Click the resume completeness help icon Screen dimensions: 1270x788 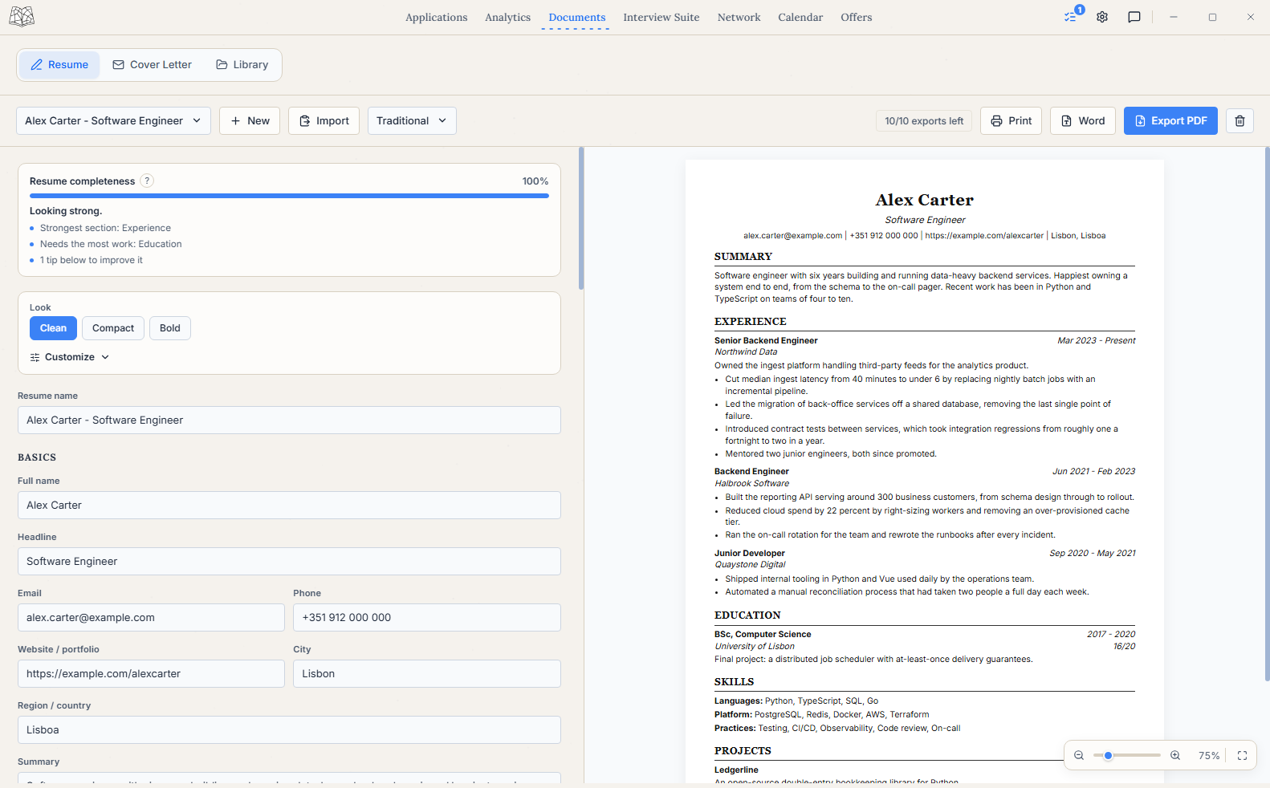(x=147, y=181)
